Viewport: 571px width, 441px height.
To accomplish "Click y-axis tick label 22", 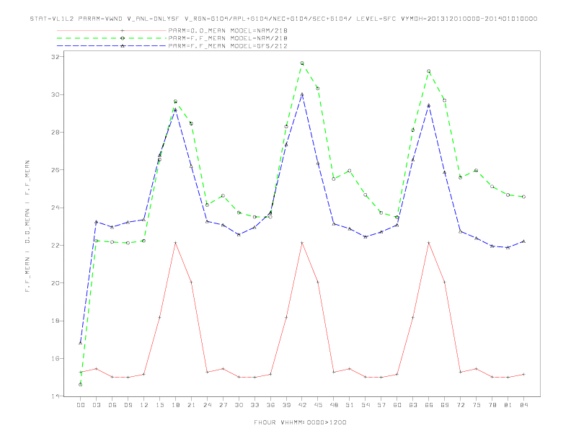I will [55, 245].
